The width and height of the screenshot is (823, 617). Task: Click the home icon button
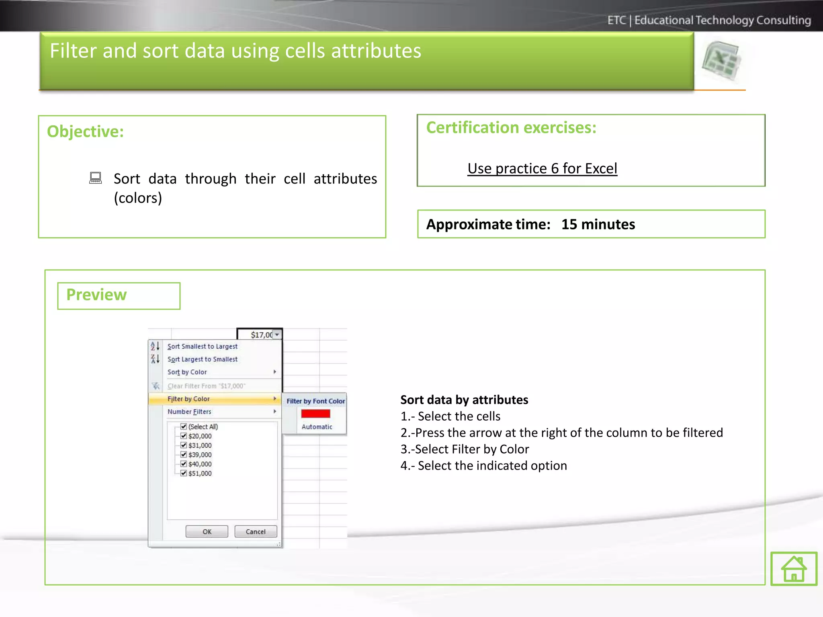794,568
